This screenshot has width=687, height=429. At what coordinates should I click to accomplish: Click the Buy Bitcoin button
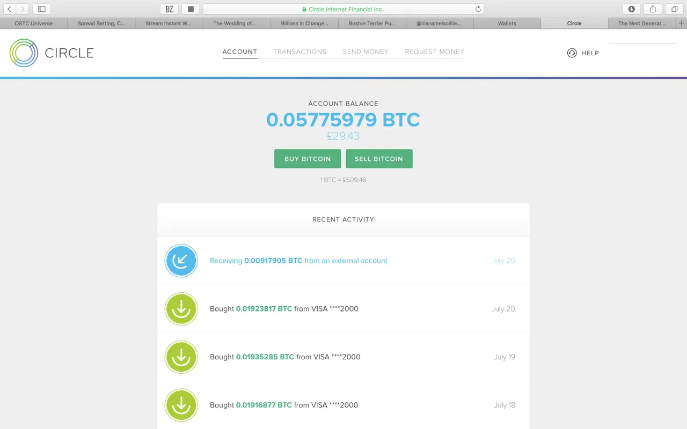[x=308, y=159]
